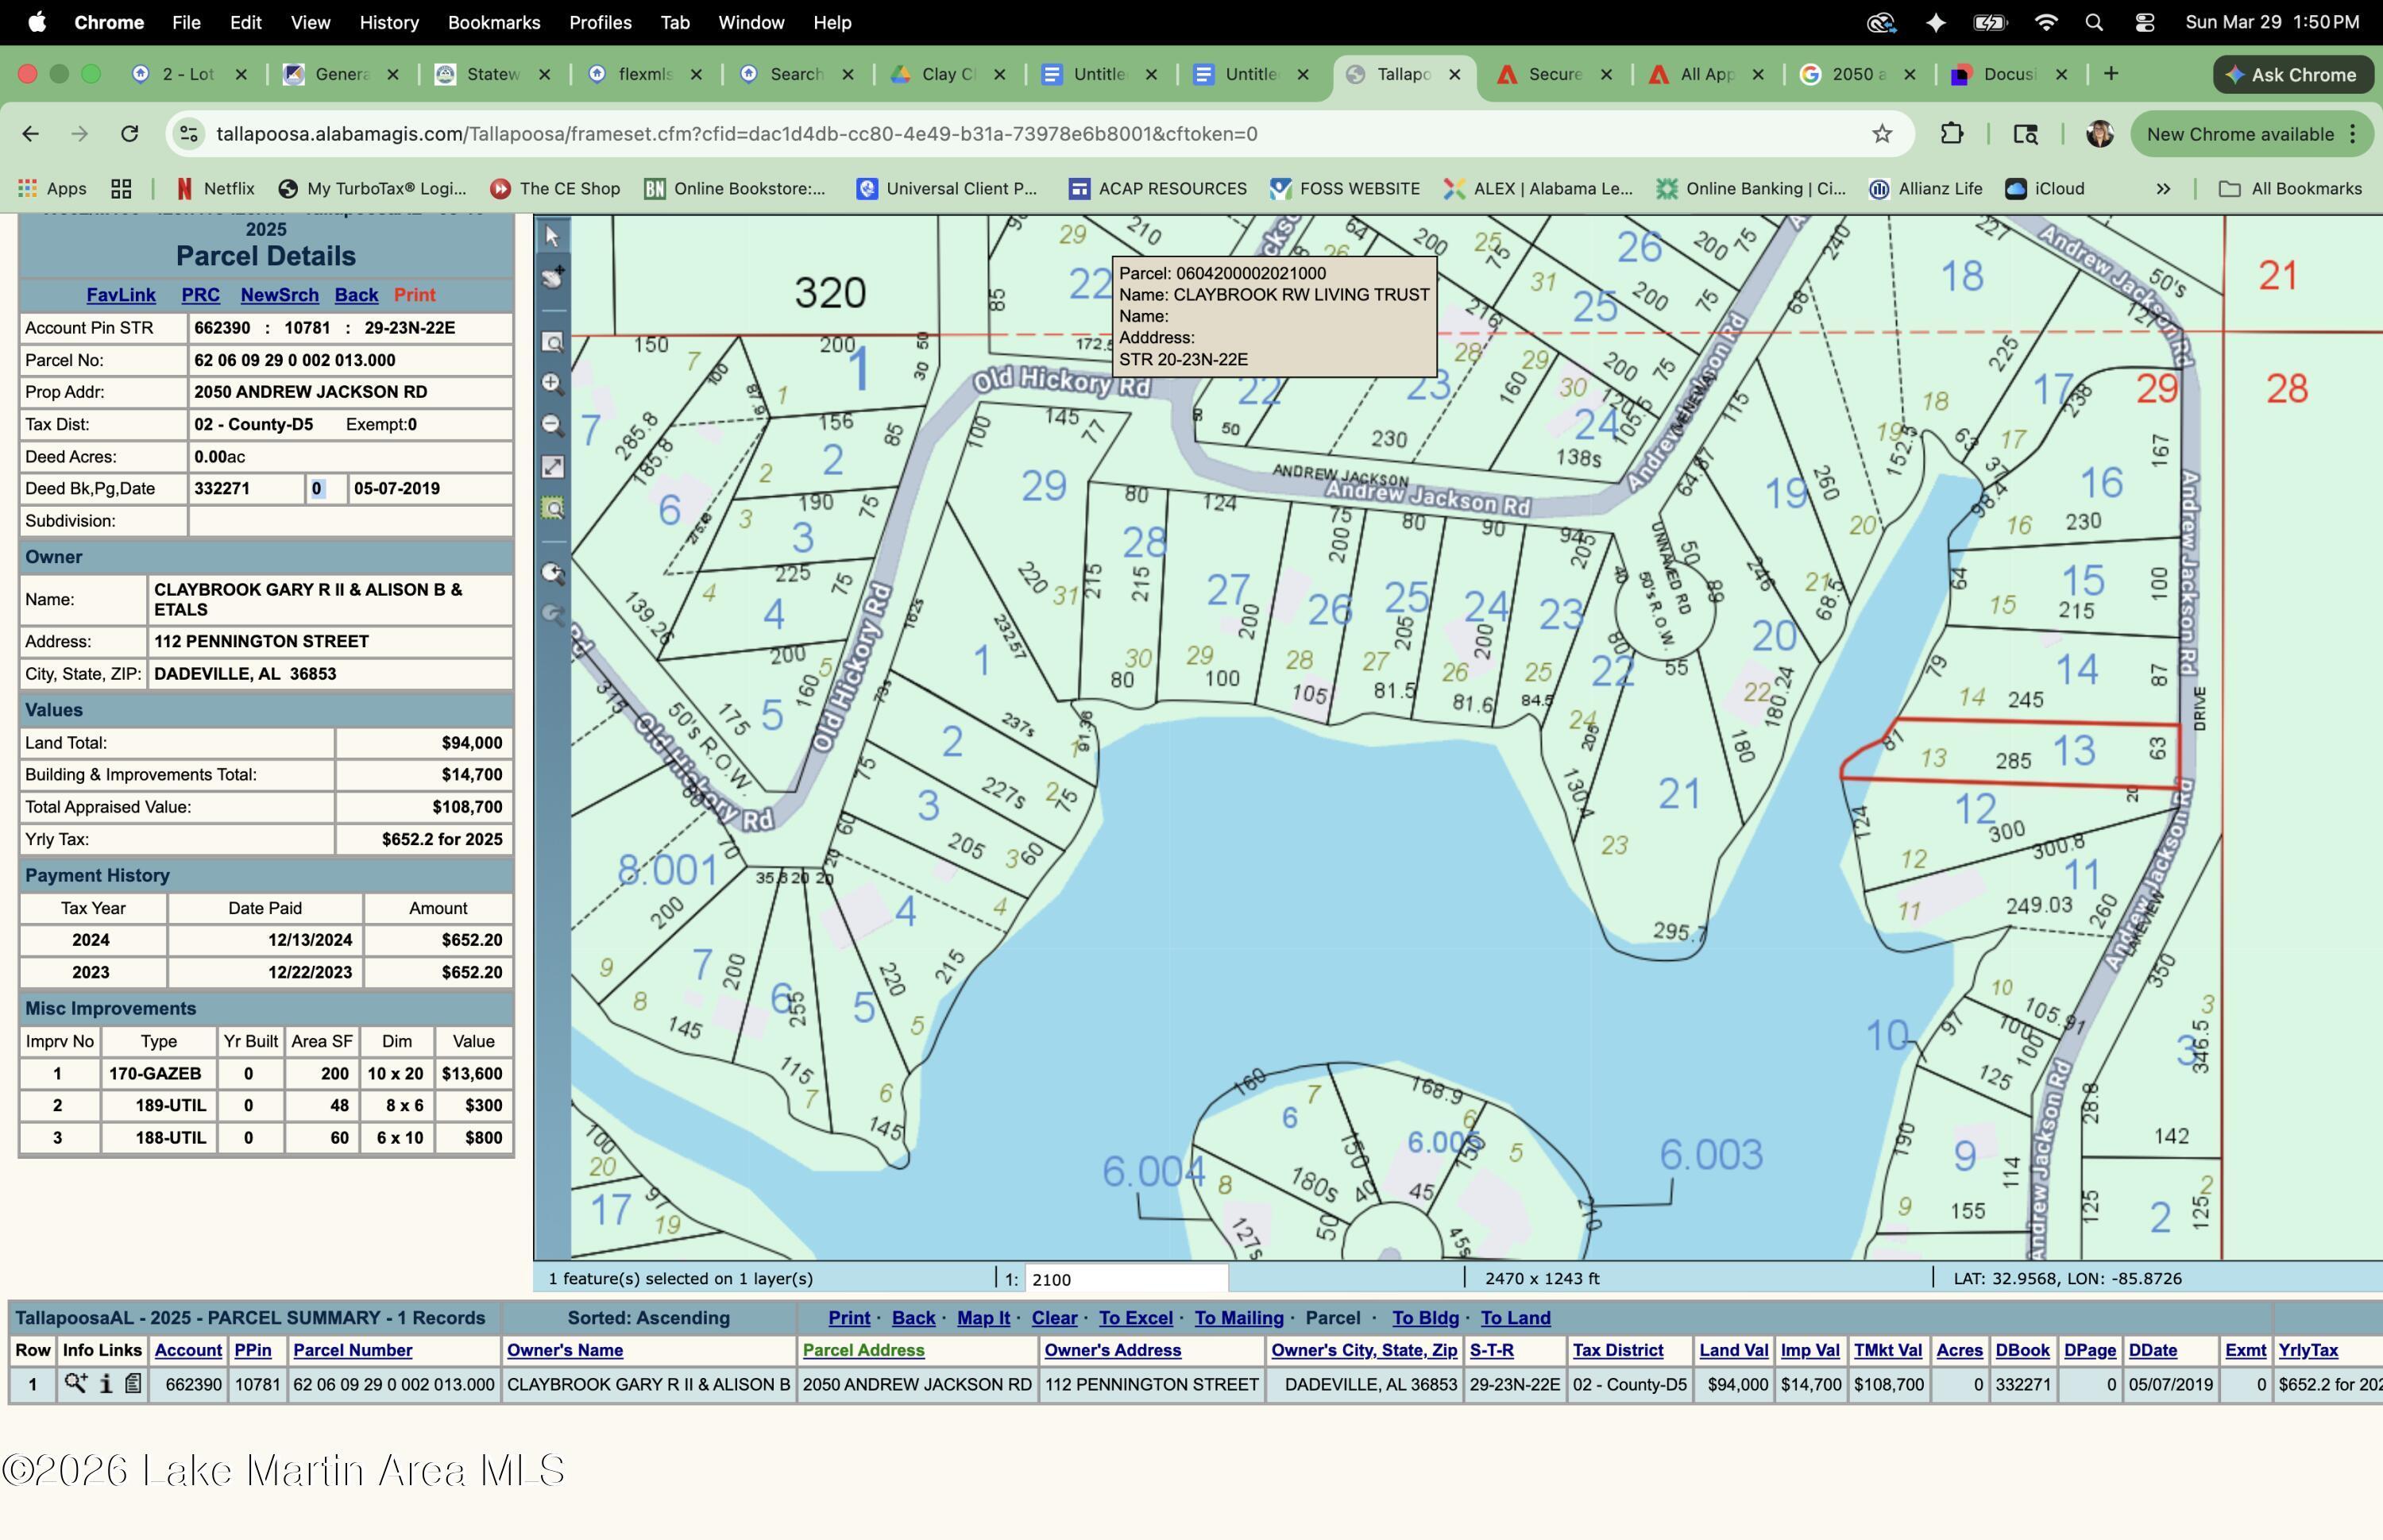Zoom to parcel via row 1 magnifier icon
Screen dimensions: 2383x1540
pos(75,1384)
